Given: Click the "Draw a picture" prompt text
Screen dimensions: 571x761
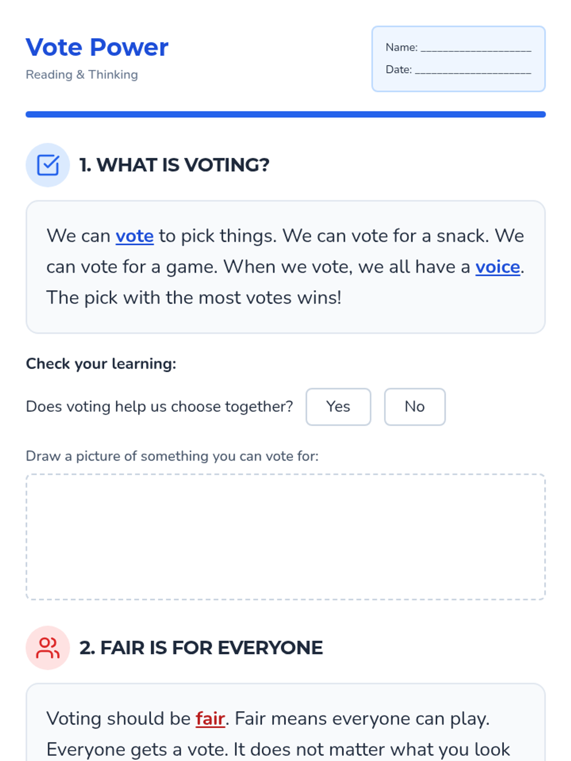Looking at the screenshot, I should click(172, 456).
